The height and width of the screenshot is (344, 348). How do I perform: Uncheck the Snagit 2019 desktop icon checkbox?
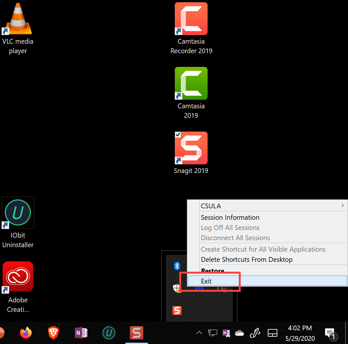click(178, 135)
